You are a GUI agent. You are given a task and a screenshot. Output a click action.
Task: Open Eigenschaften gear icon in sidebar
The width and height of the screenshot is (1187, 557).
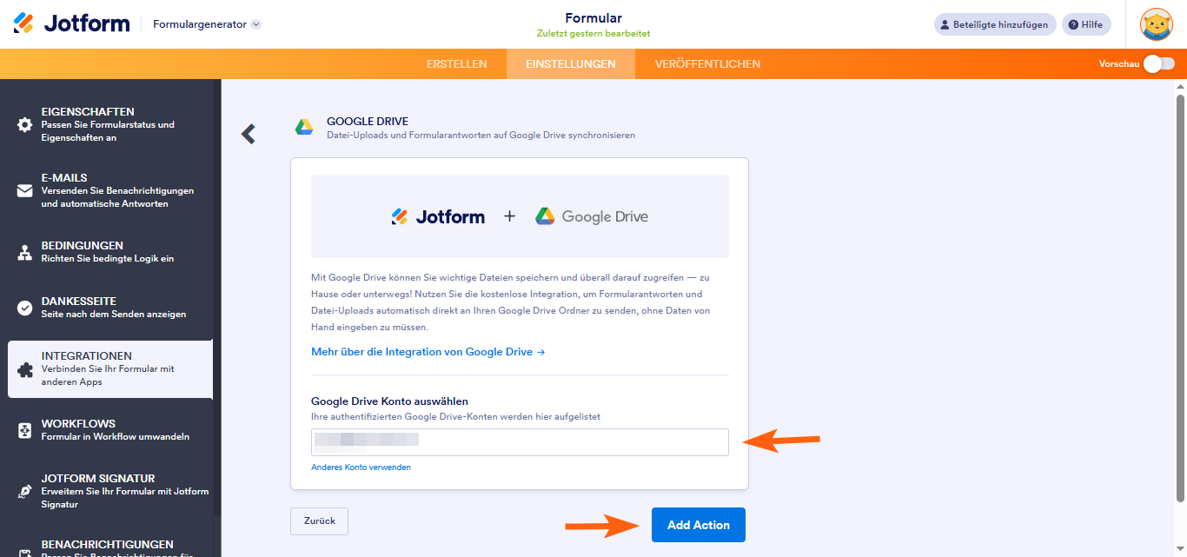(x=25, y=125)
